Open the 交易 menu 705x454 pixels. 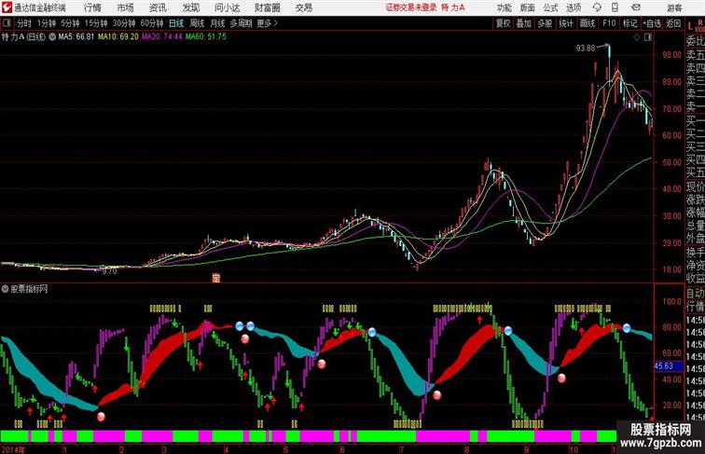coord(304,7)
